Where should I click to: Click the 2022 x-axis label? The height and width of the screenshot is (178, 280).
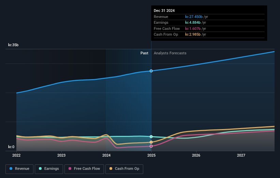[x=16, y=155]
